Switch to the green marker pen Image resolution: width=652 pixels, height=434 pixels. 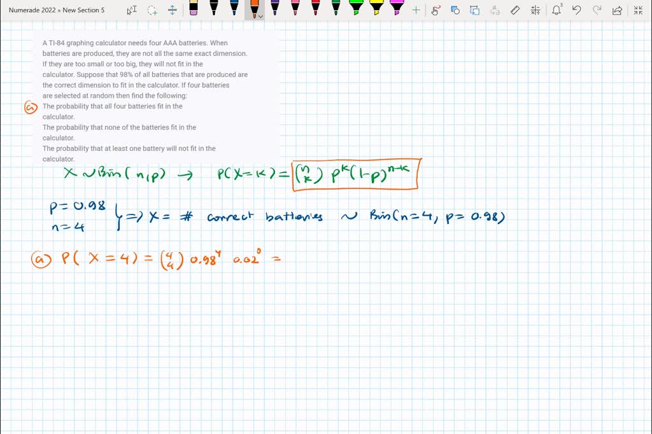tap(334, 9)
